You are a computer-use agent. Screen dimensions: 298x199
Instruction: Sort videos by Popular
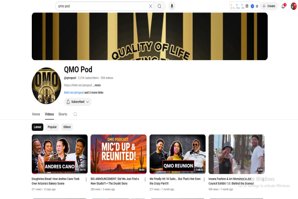(x=52, y=127)
